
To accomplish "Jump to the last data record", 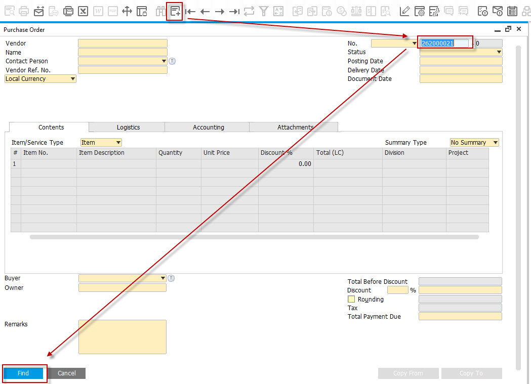I will click(x=234, y=12).
